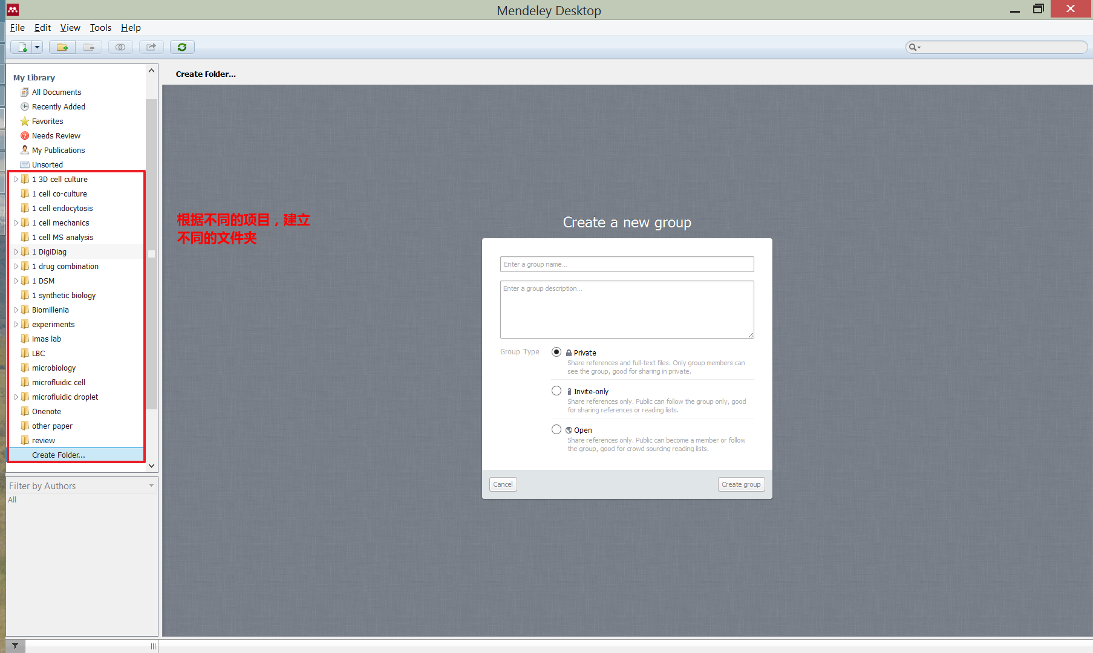This screenshot has height=653, width=1093.
Task: Click the LBC folder icon
Action: [x=25, y=353]
